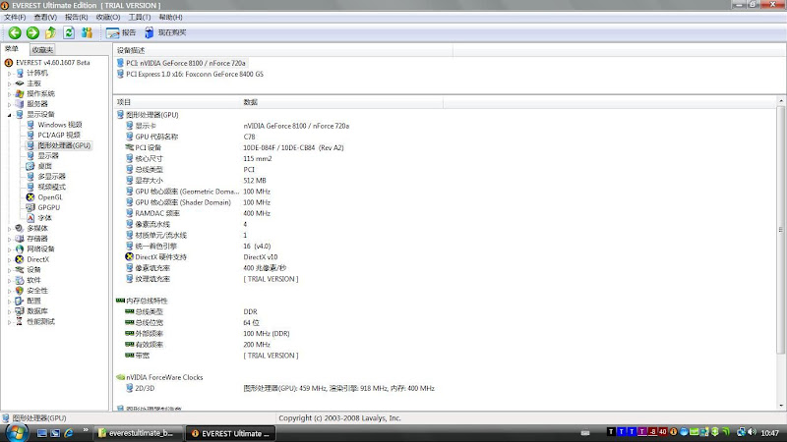Click the Value (数据) column header

341,102
